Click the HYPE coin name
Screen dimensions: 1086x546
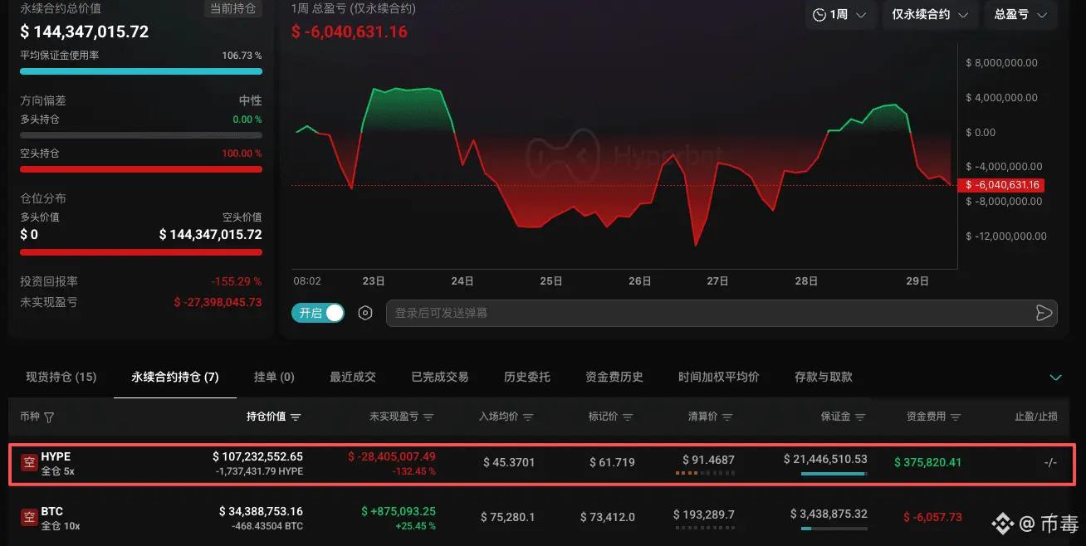pyautogui.click(x=56, y=457)
